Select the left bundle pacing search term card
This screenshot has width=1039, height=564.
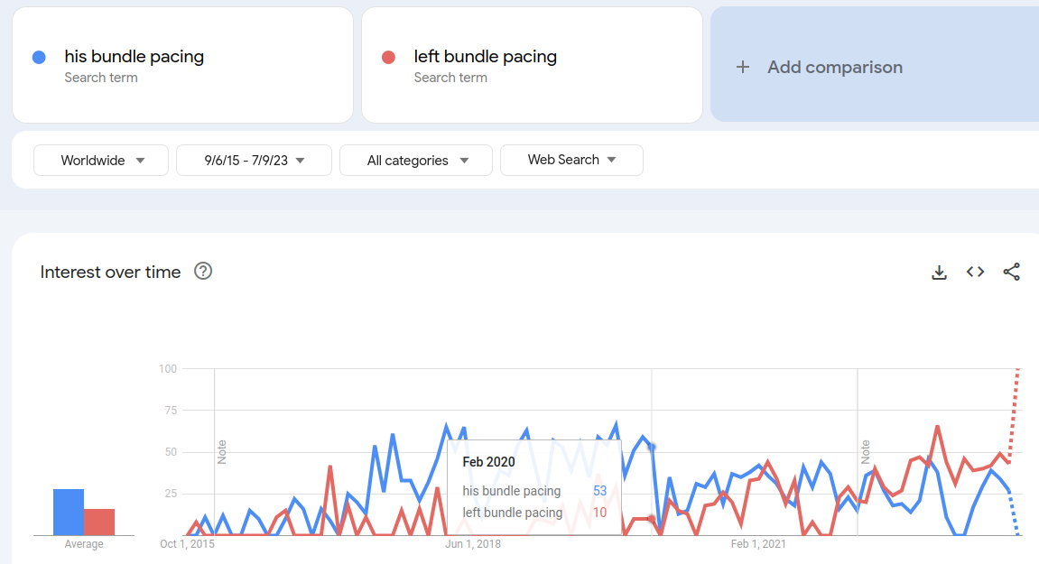click(532, 64)
